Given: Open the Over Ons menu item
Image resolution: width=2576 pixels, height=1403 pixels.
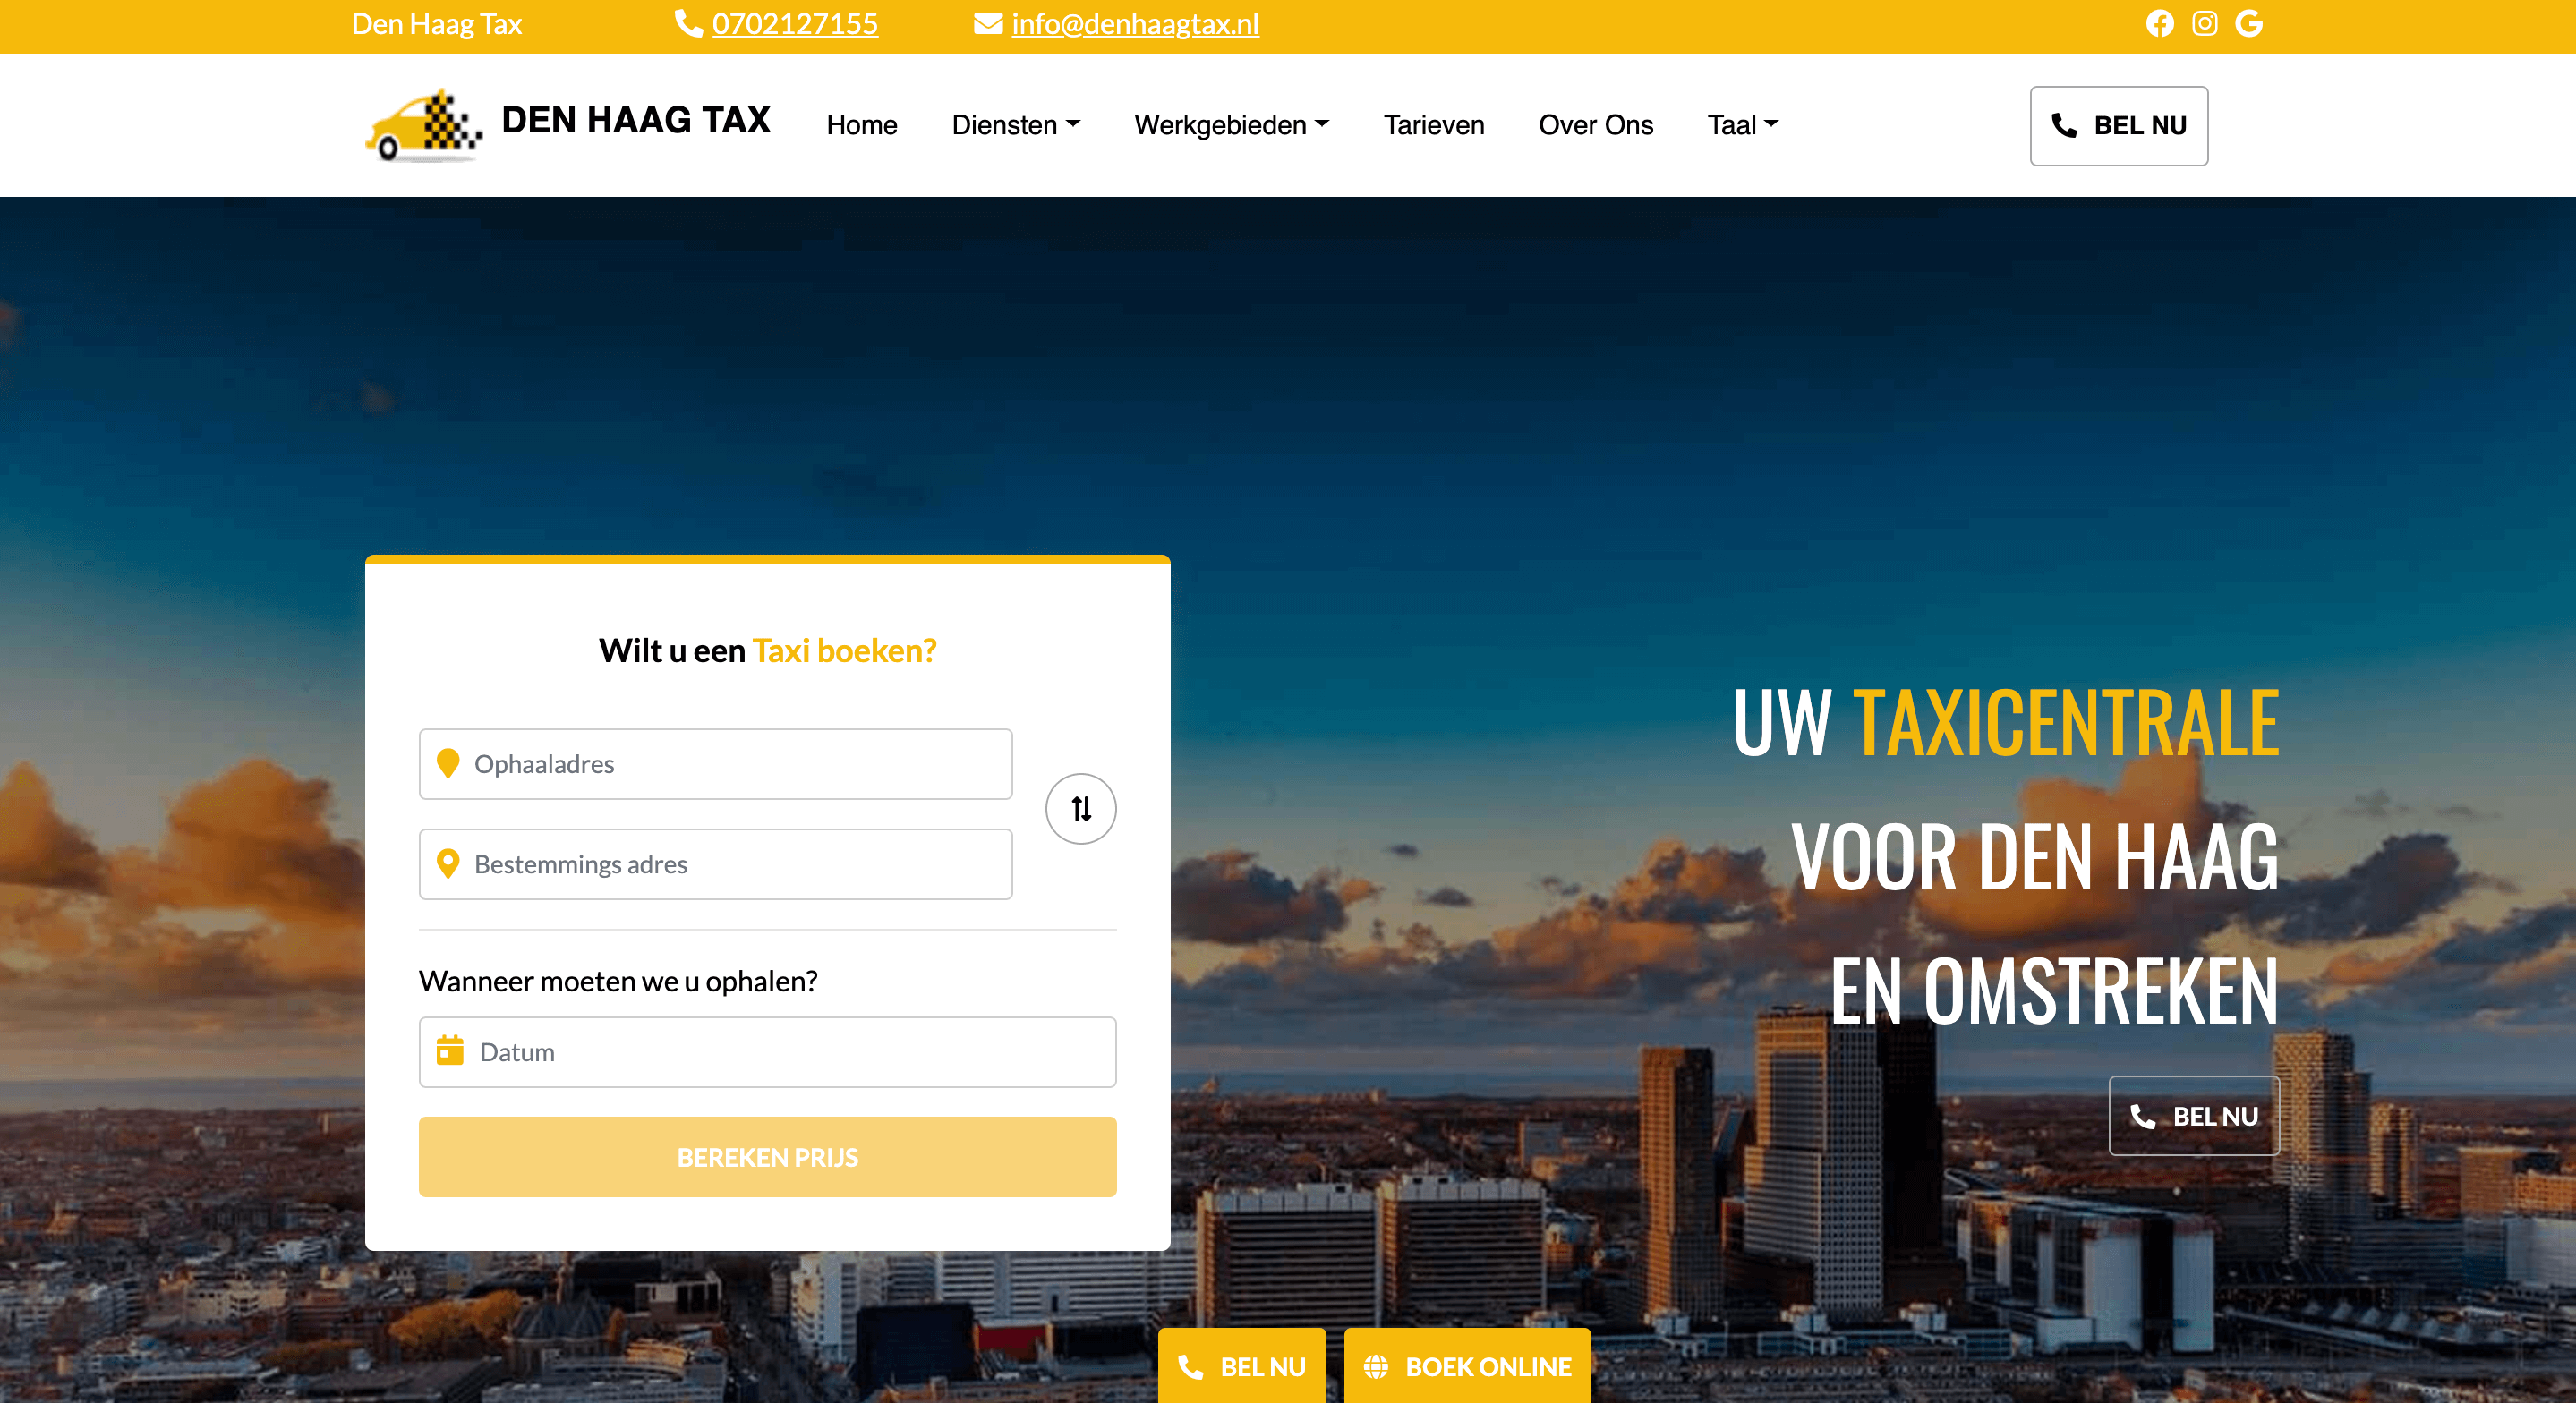Looking at the screenshot, I should click(x=1595, y=125).
